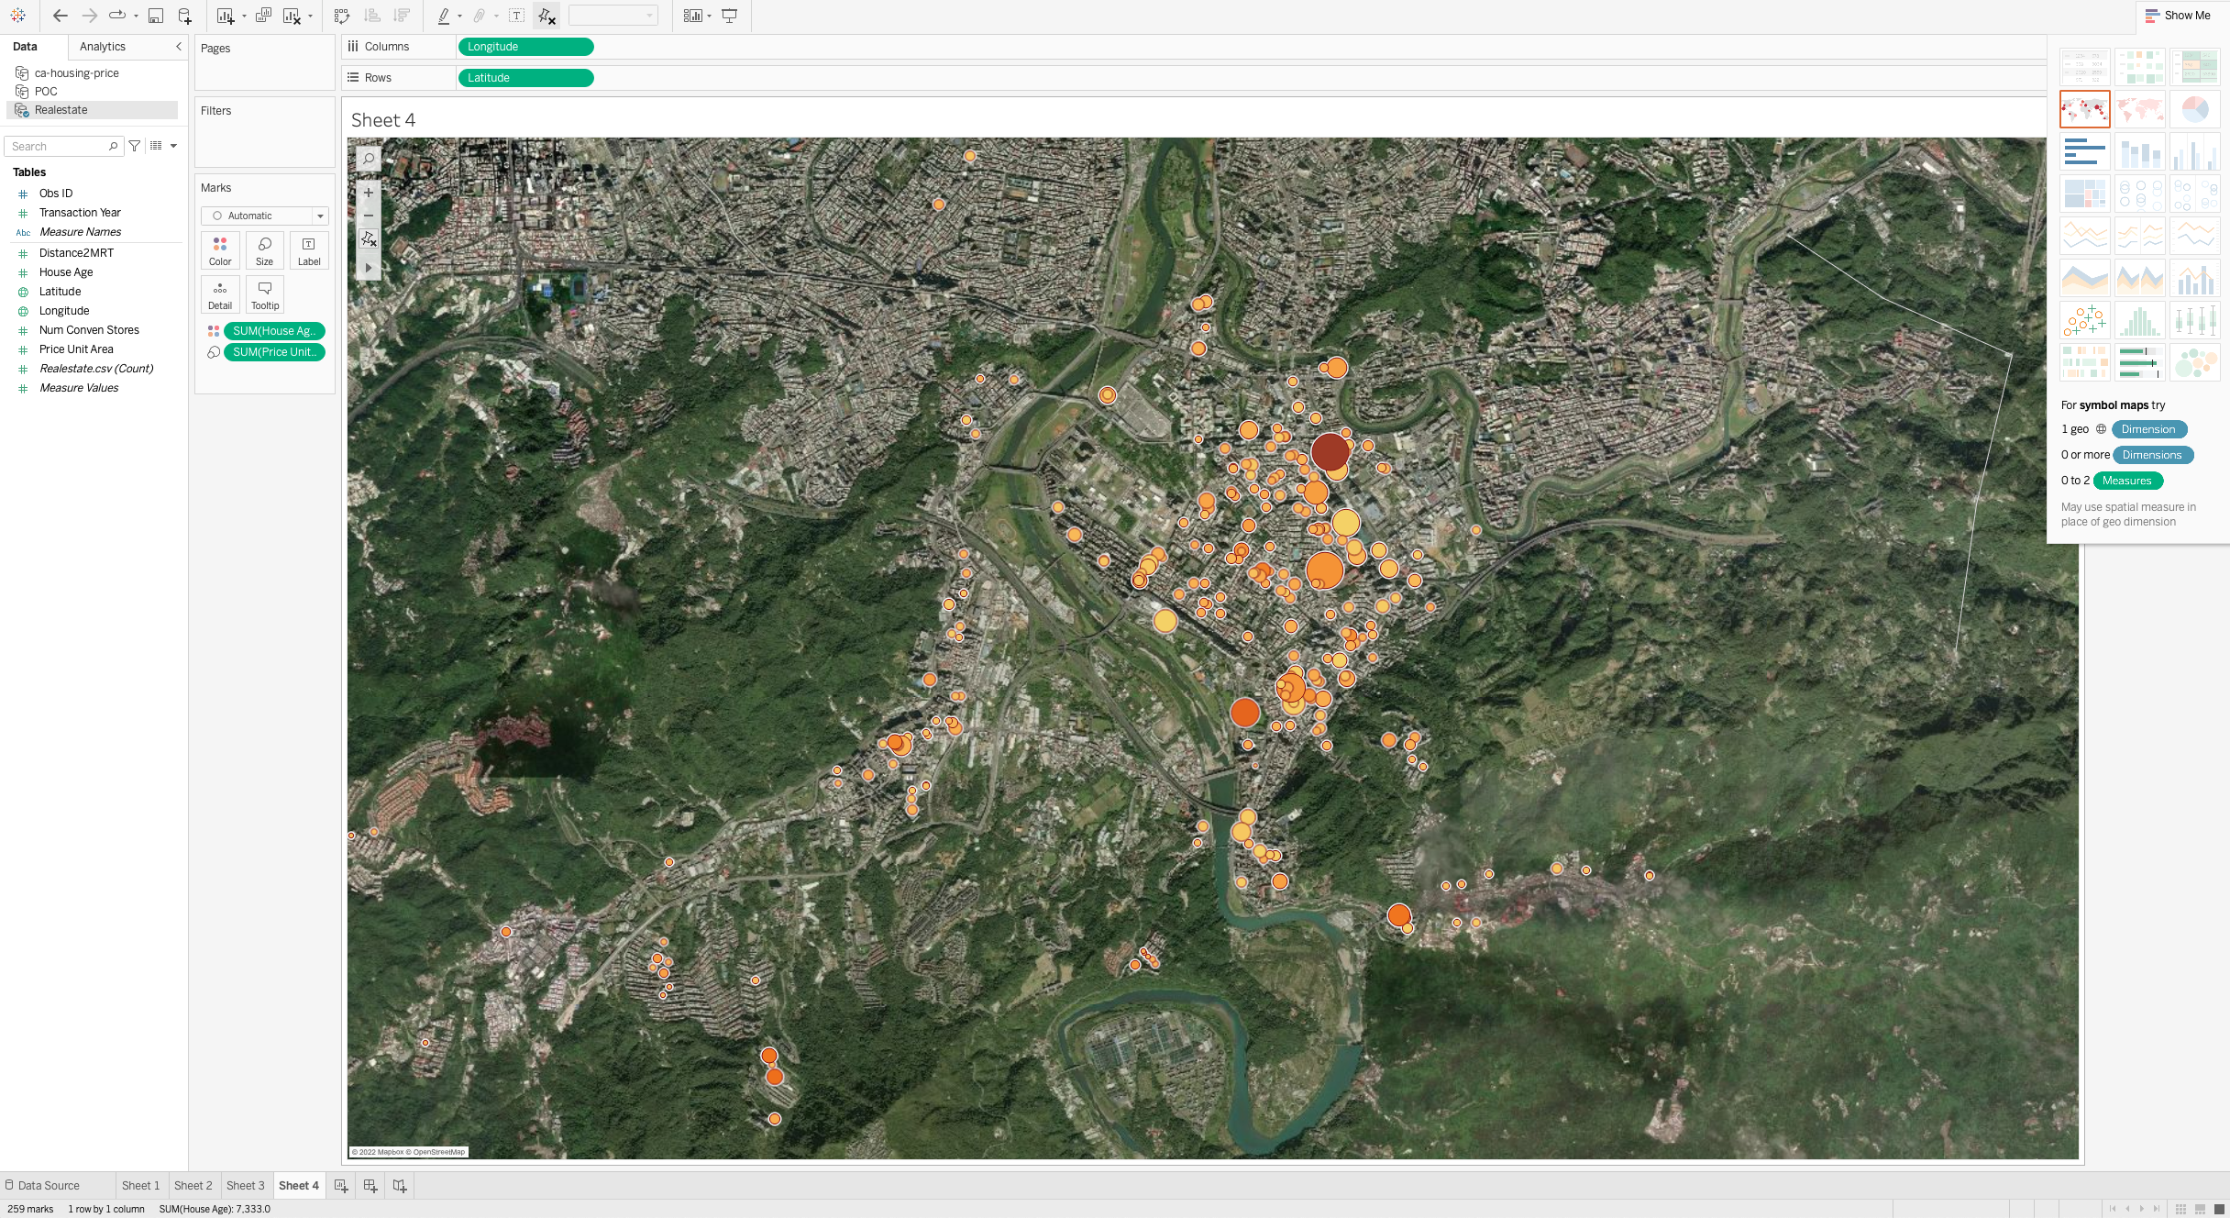
Task: Click the Data Source button
Action: click(42, 1185)
